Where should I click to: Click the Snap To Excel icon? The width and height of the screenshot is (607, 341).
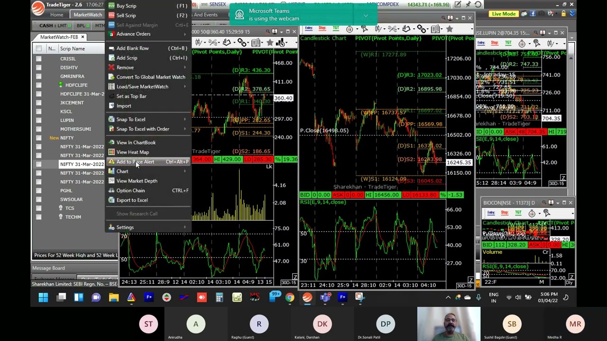click(111, 119)
